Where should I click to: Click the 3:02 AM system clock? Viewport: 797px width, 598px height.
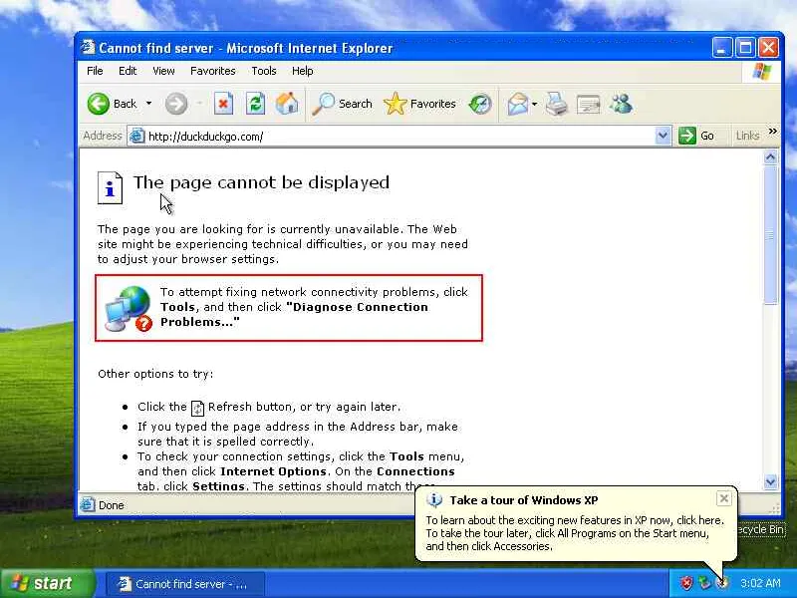click(760, 583)
